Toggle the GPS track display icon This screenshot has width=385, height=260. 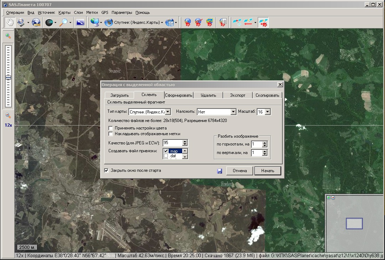248,22
